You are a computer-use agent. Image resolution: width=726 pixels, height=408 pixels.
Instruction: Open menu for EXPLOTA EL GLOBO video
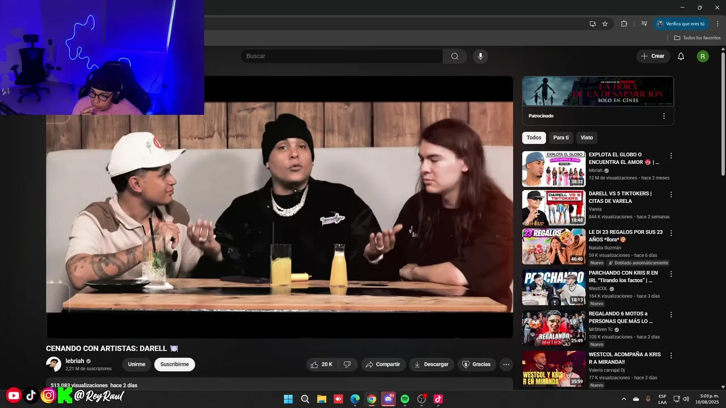click(x=671, y=155)
